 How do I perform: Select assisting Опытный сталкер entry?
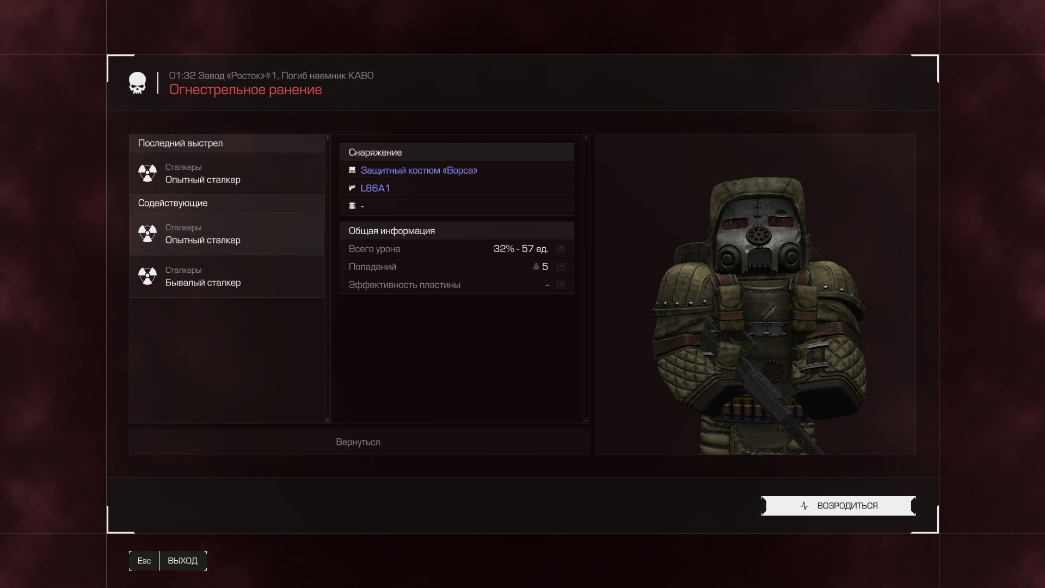(x=227, y=234)
